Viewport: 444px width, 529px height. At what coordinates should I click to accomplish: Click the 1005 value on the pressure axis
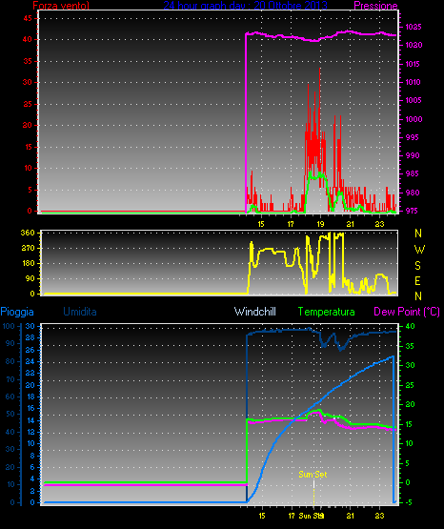pos(413,100)
